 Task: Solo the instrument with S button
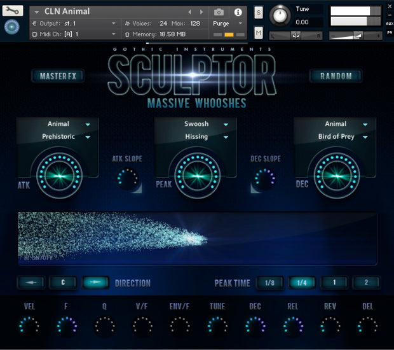point(259,12)
